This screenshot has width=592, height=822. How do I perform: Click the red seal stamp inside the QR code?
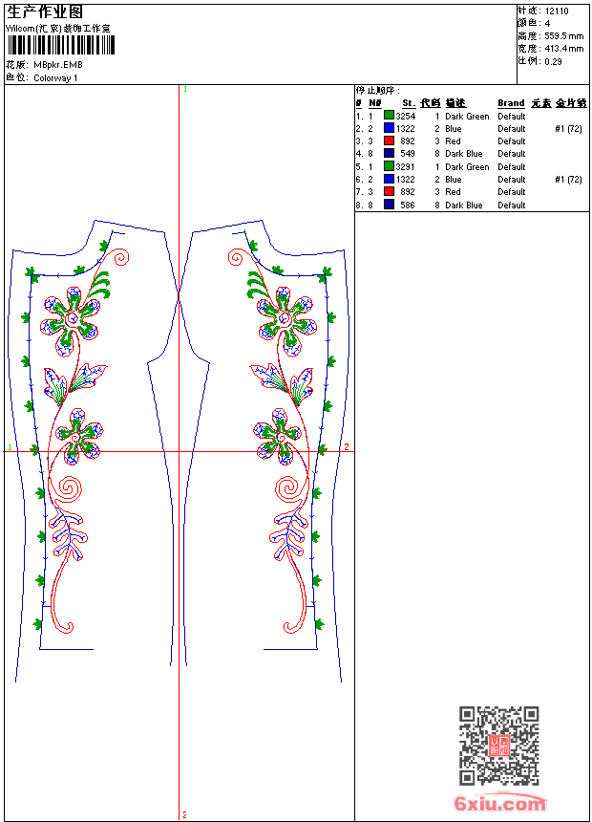click(x=499, y=746)
